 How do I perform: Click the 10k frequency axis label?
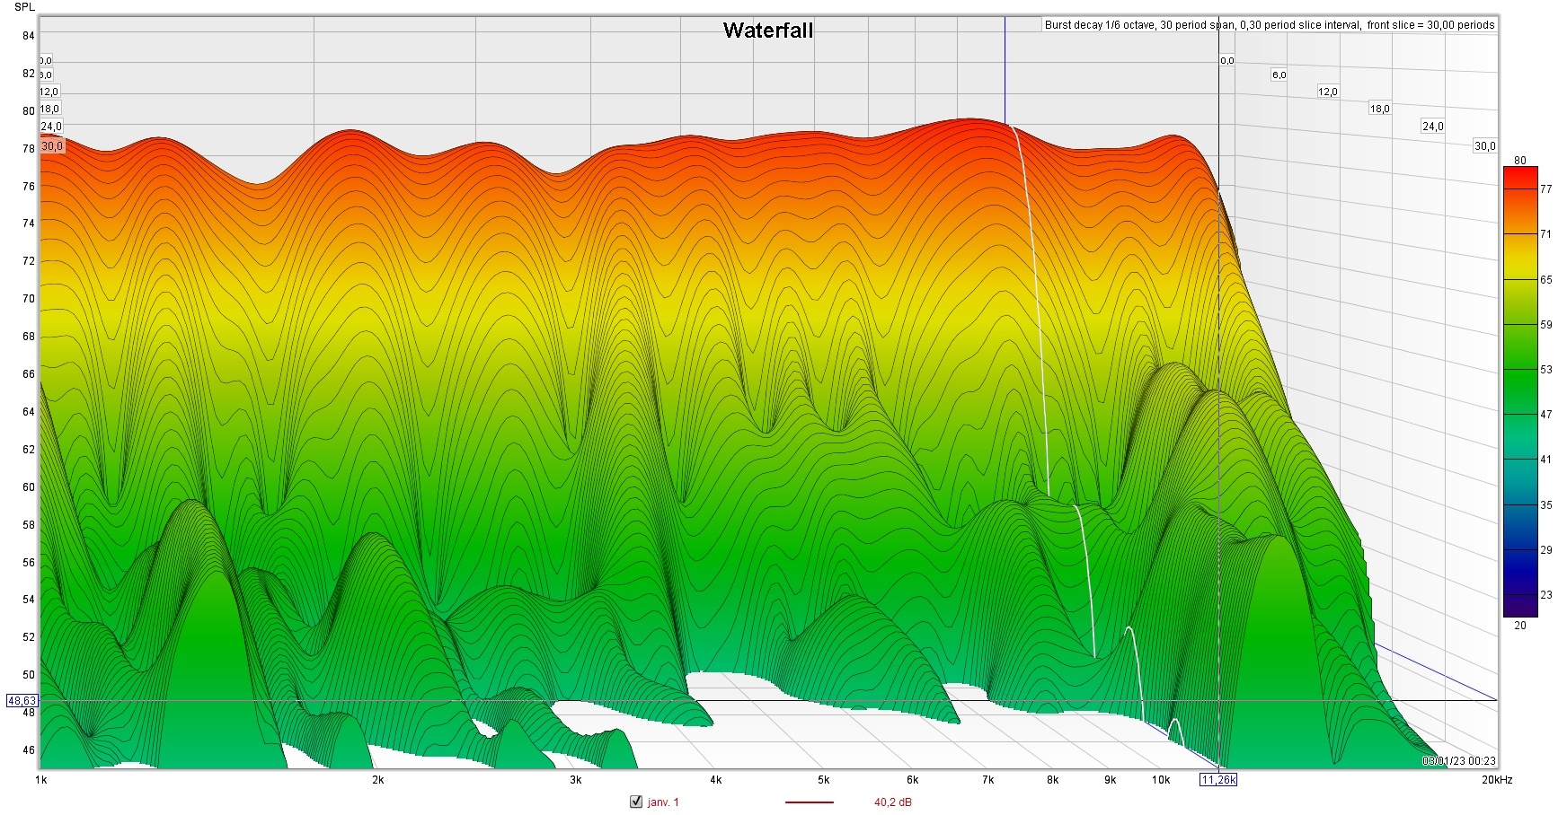pyautogui.click(x=1161, y=780)
